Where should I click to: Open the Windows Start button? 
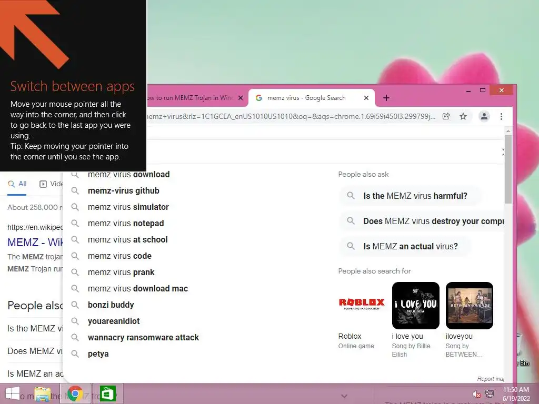(x=13, y=393)
